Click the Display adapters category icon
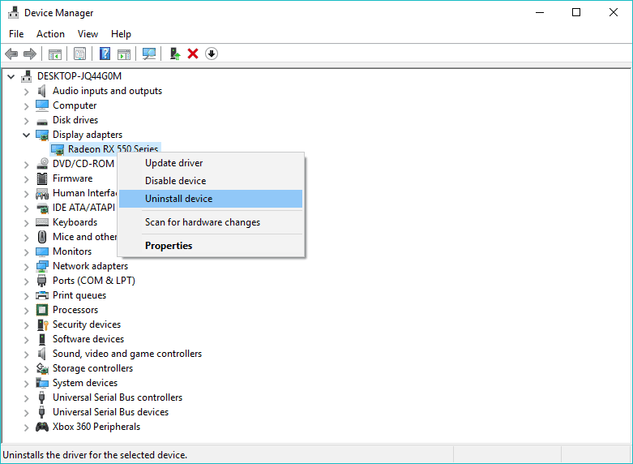Screen dimensions: 633x464 pyautogui.click(x=42, y=135)
